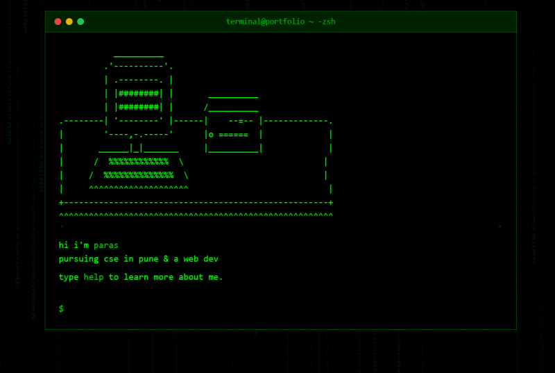Click the ASCII desk bottom border line
Viewport: 555px width, 373px height.
tap(196, 203)
